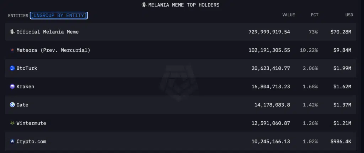Open the BtcTurk entity page
364x153 pixels.
pos(27,68)
